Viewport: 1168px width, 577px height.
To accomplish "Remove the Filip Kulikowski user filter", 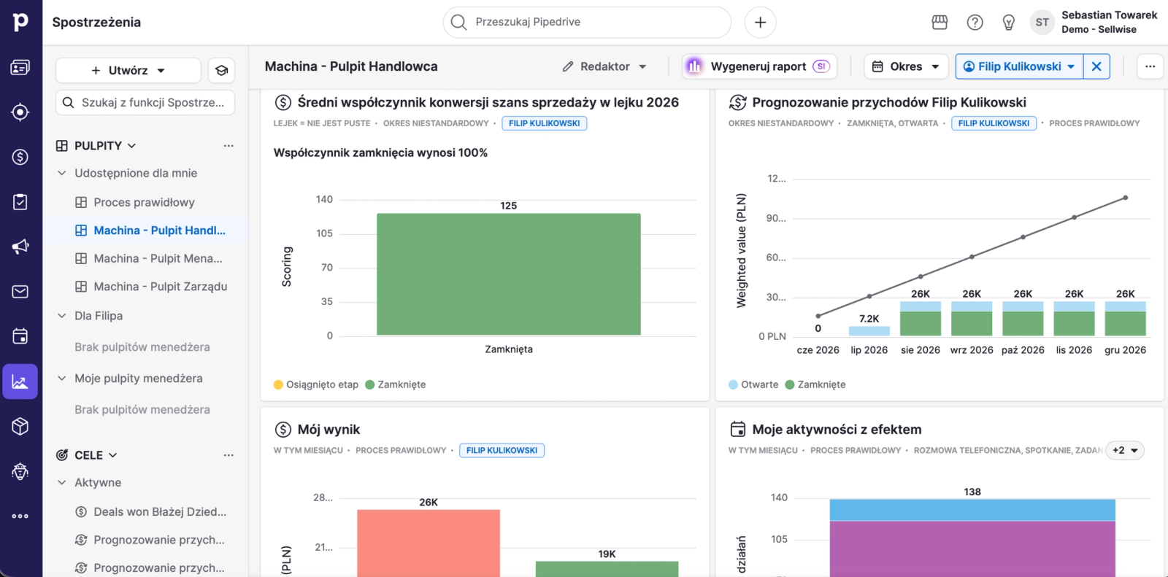I will [x=1096, y=66].
